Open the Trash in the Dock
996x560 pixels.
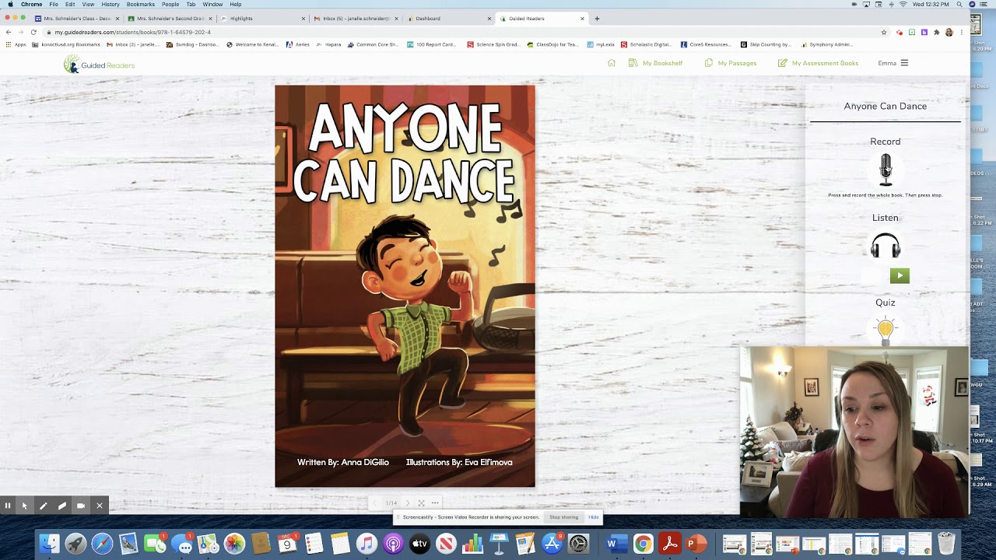tap(946, 544)
